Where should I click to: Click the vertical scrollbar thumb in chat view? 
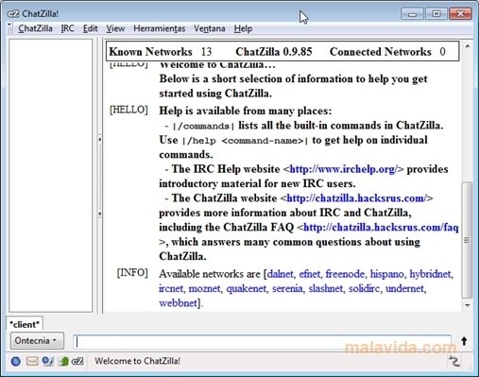tap(467, 240)
